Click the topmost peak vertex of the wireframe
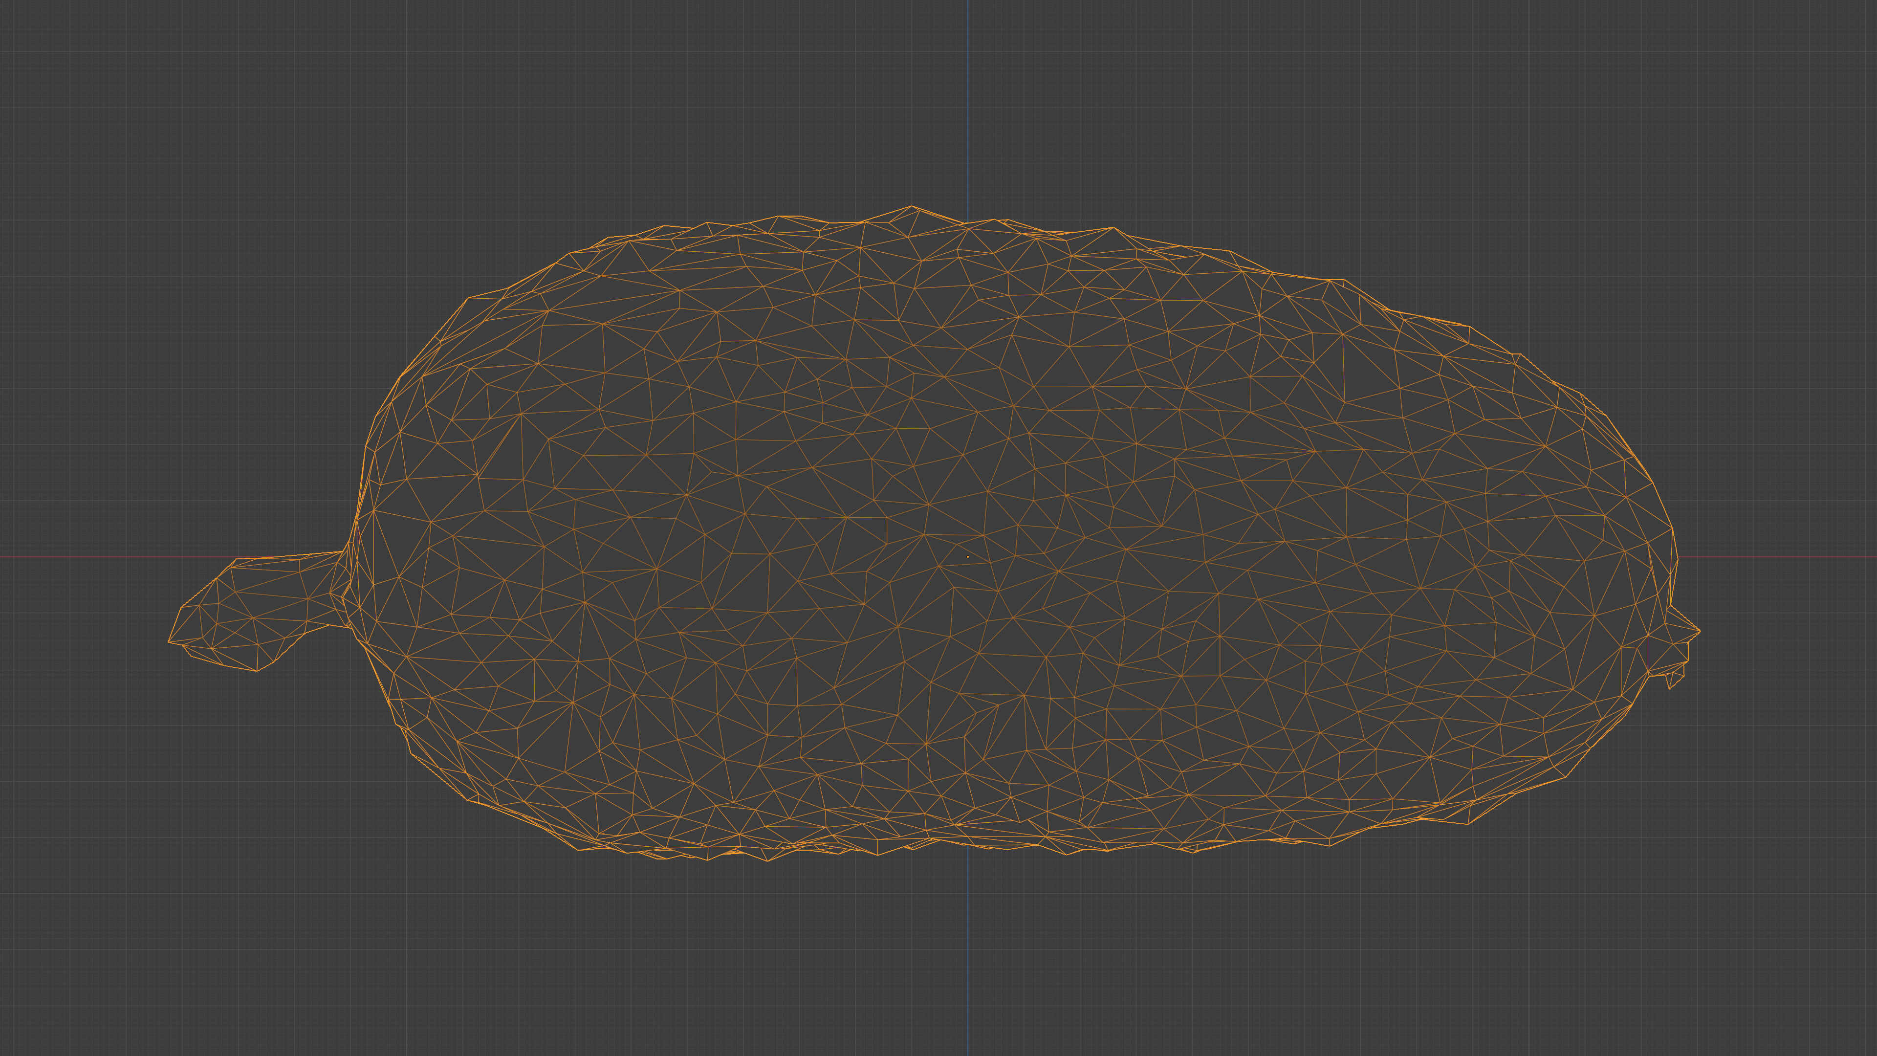Image resolution: width=1877 pixels, height=1056 pixels. pos(912,207)
